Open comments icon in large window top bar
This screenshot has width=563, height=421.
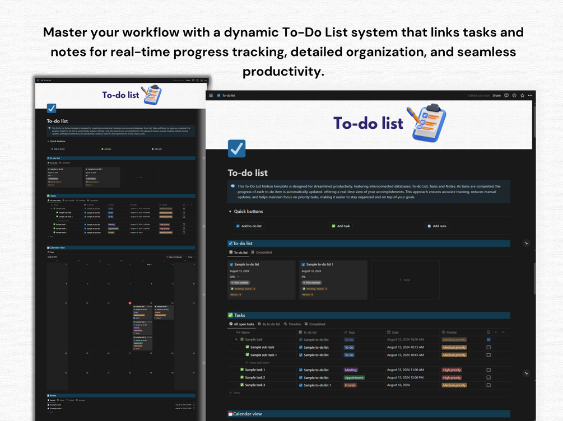(506, 96)
